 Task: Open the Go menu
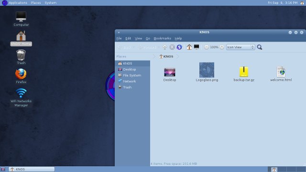point(148,38)
